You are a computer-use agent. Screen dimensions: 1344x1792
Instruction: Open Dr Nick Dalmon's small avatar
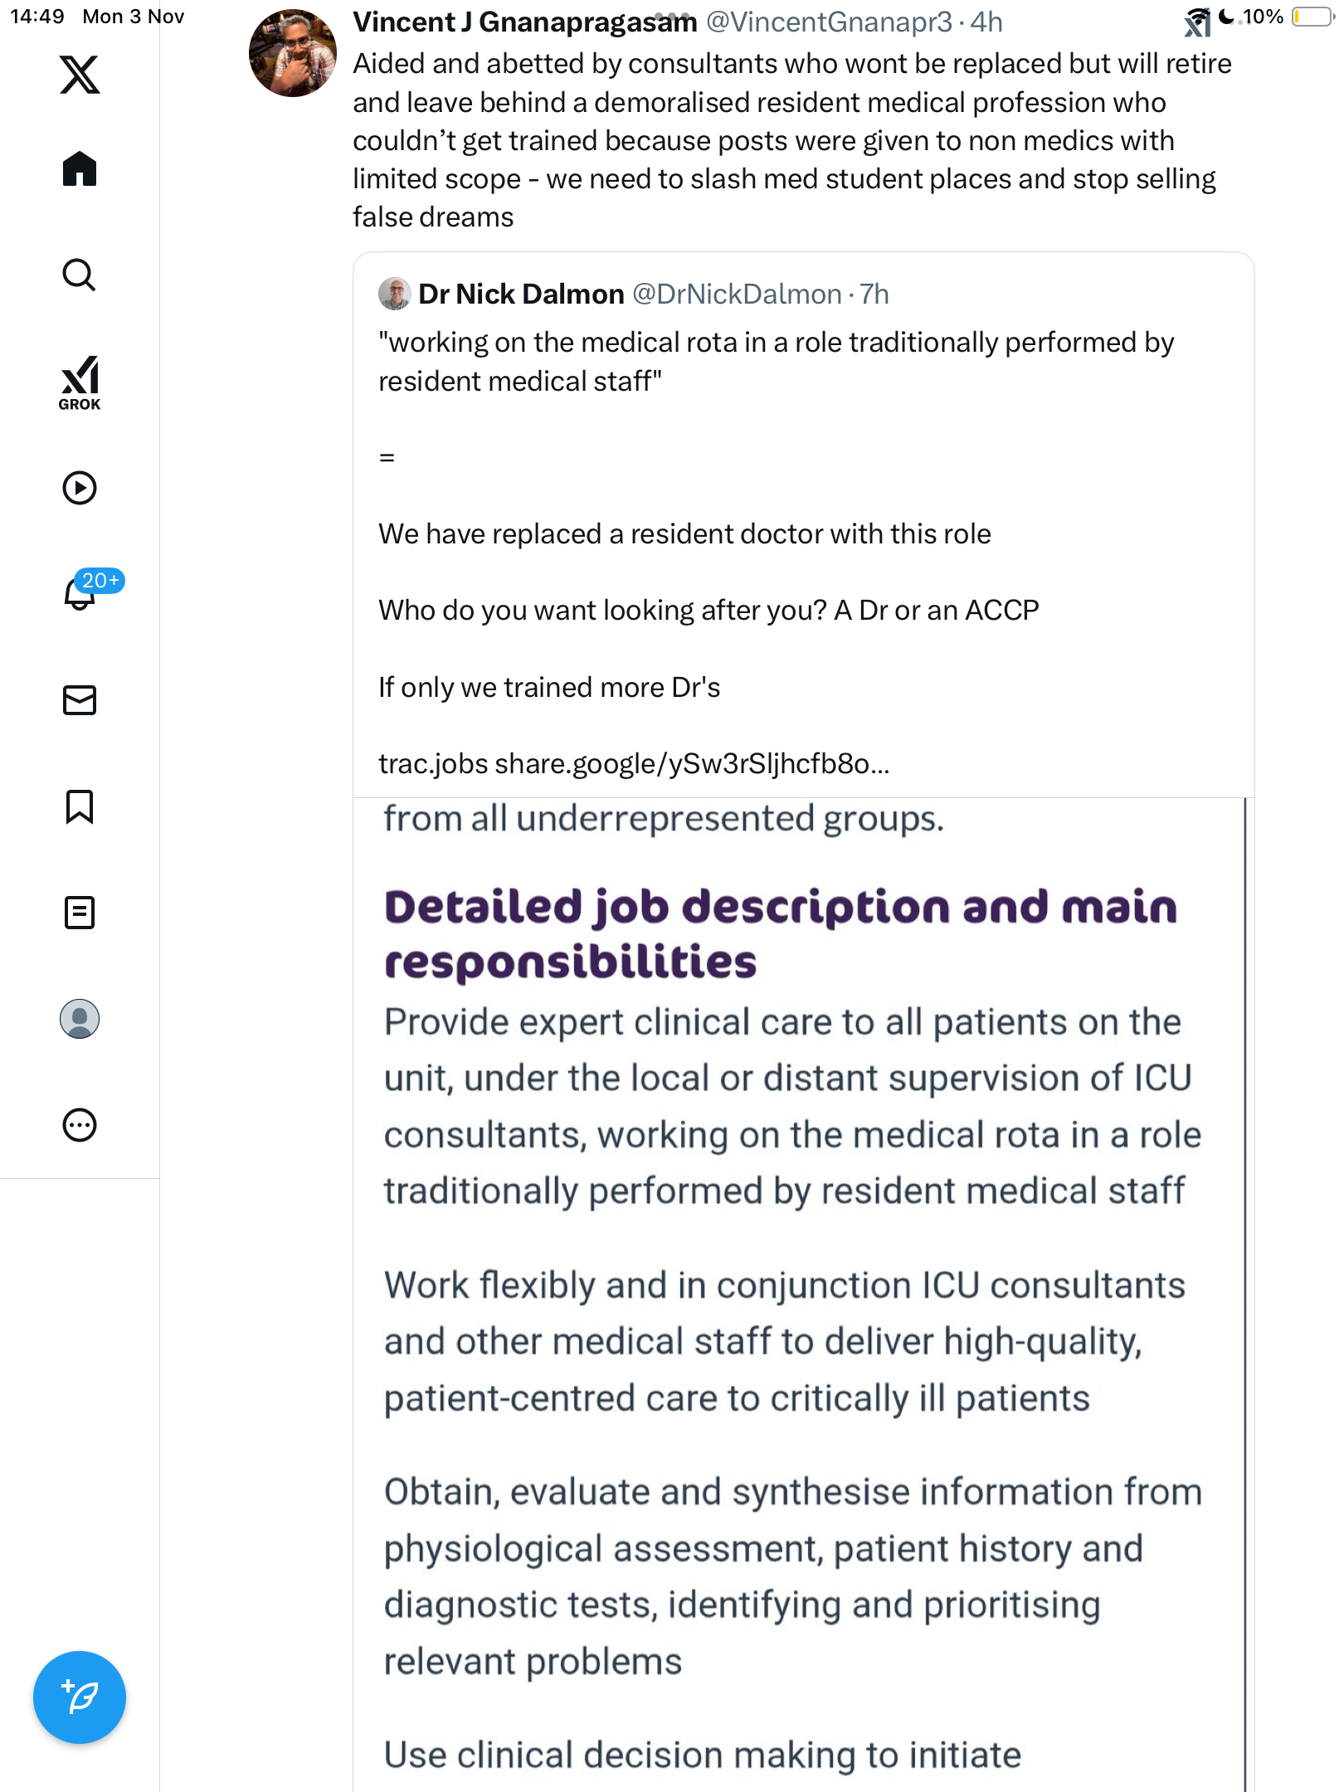(x=395, y=295)
